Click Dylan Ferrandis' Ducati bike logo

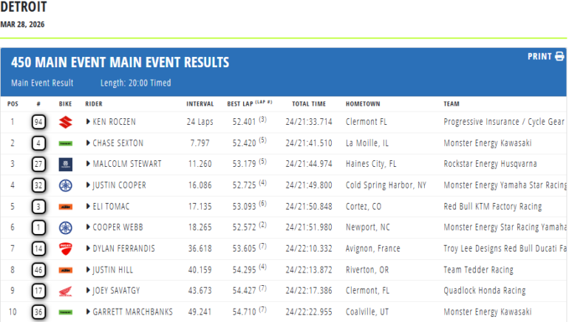pyautogui.click(x=65, y=249)
